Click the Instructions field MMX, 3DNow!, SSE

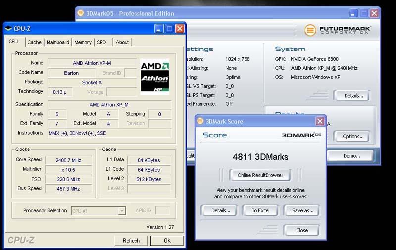point(109,133)
